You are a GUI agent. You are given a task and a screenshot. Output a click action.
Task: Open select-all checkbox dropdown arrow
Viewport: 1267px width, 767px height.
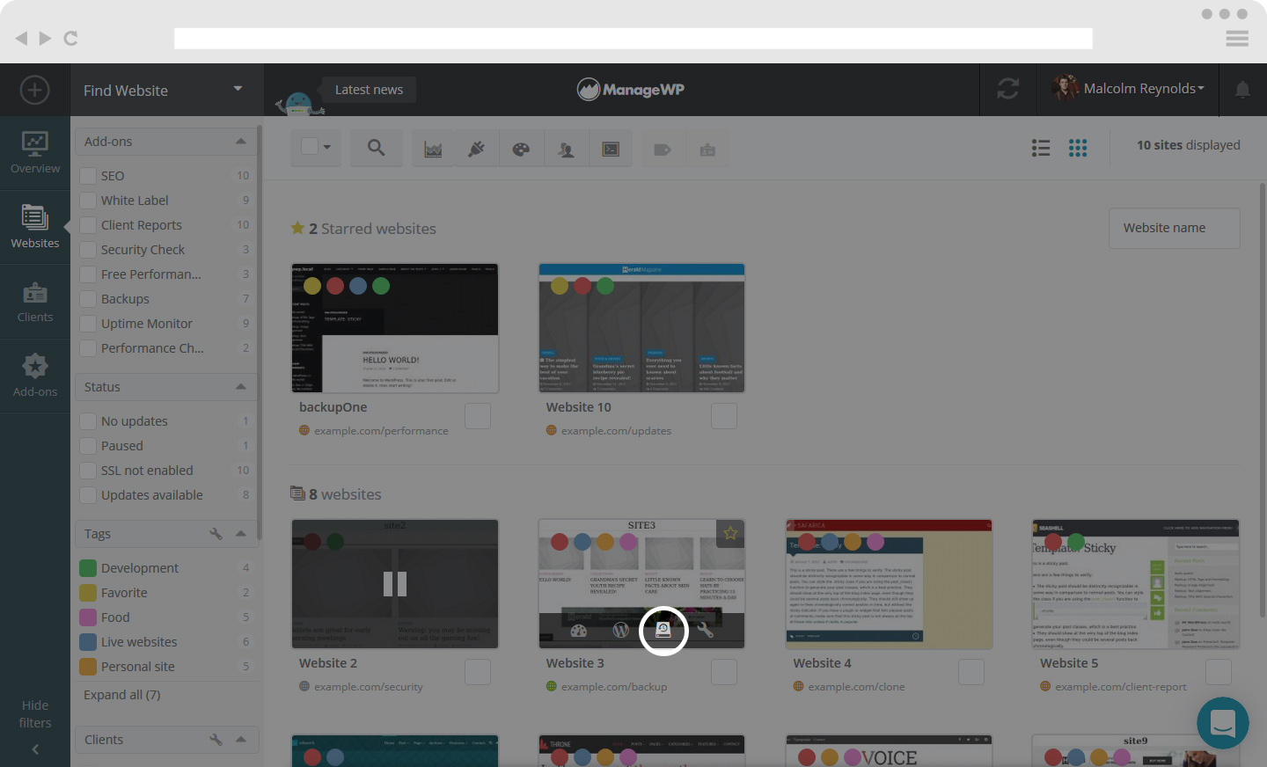click(327, 147)
